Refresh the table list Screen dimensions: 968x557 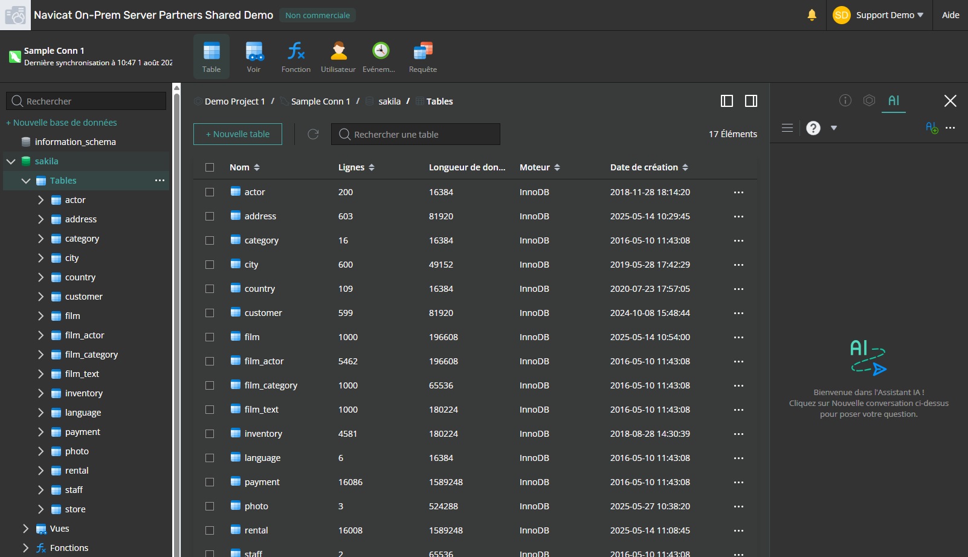313,134
